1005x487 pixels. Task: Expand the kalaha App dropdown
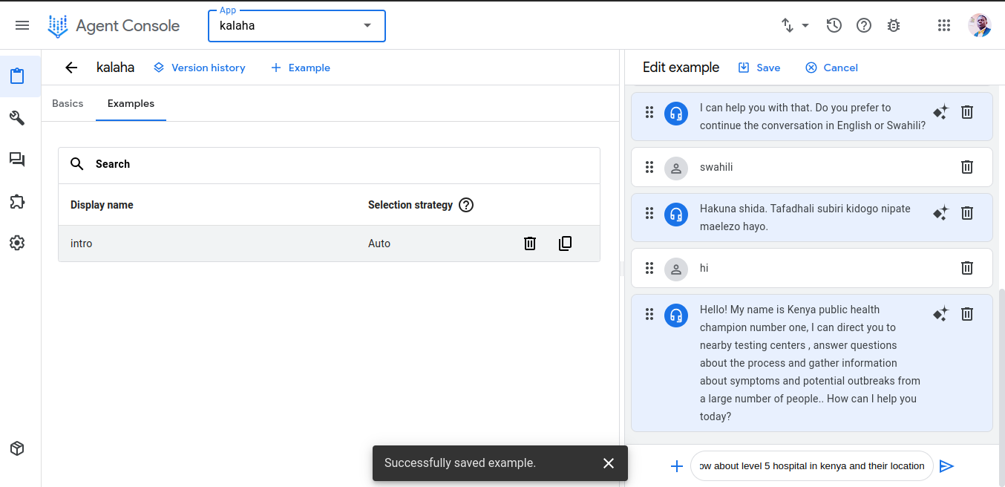[367, 26]
